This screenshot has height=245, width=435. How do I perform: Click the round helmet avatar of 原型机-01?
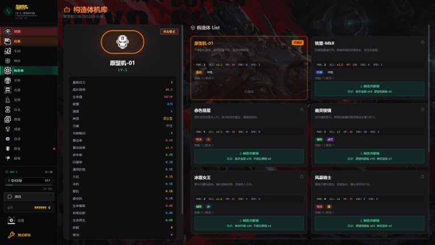point(122,42)
